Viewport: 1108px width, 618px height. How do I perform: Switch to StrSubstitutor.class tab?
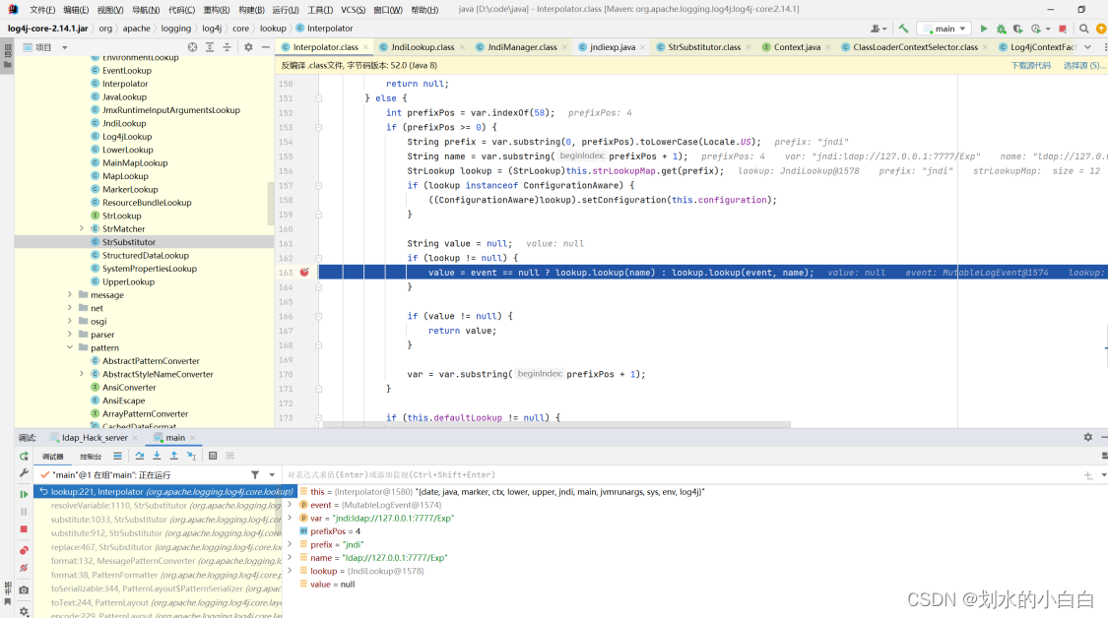(x=704, y=47)
